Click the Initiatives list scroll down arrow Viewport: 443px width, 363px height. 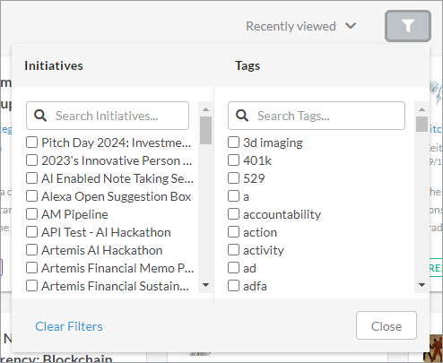[x=205, y=285]
